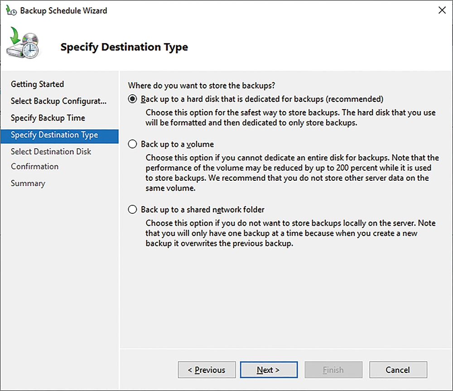Go back with the Previous button

point(207,370)
